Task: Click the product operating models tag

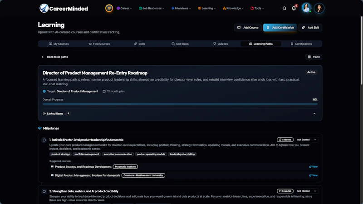Action: pyautogui.click(x=151, y=154)
